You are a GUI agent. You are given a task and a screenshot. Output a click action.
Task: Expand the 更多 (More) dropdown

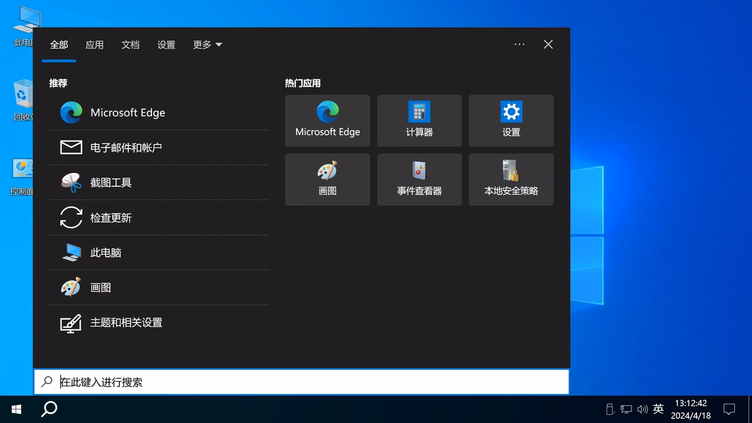tap(207, 45)
